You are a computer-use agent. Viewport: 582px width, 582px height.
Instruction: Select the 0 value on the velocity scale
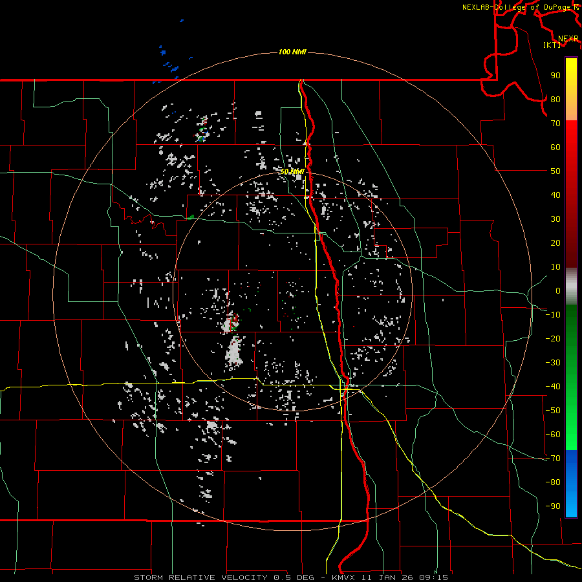click(x=558, y=290)
